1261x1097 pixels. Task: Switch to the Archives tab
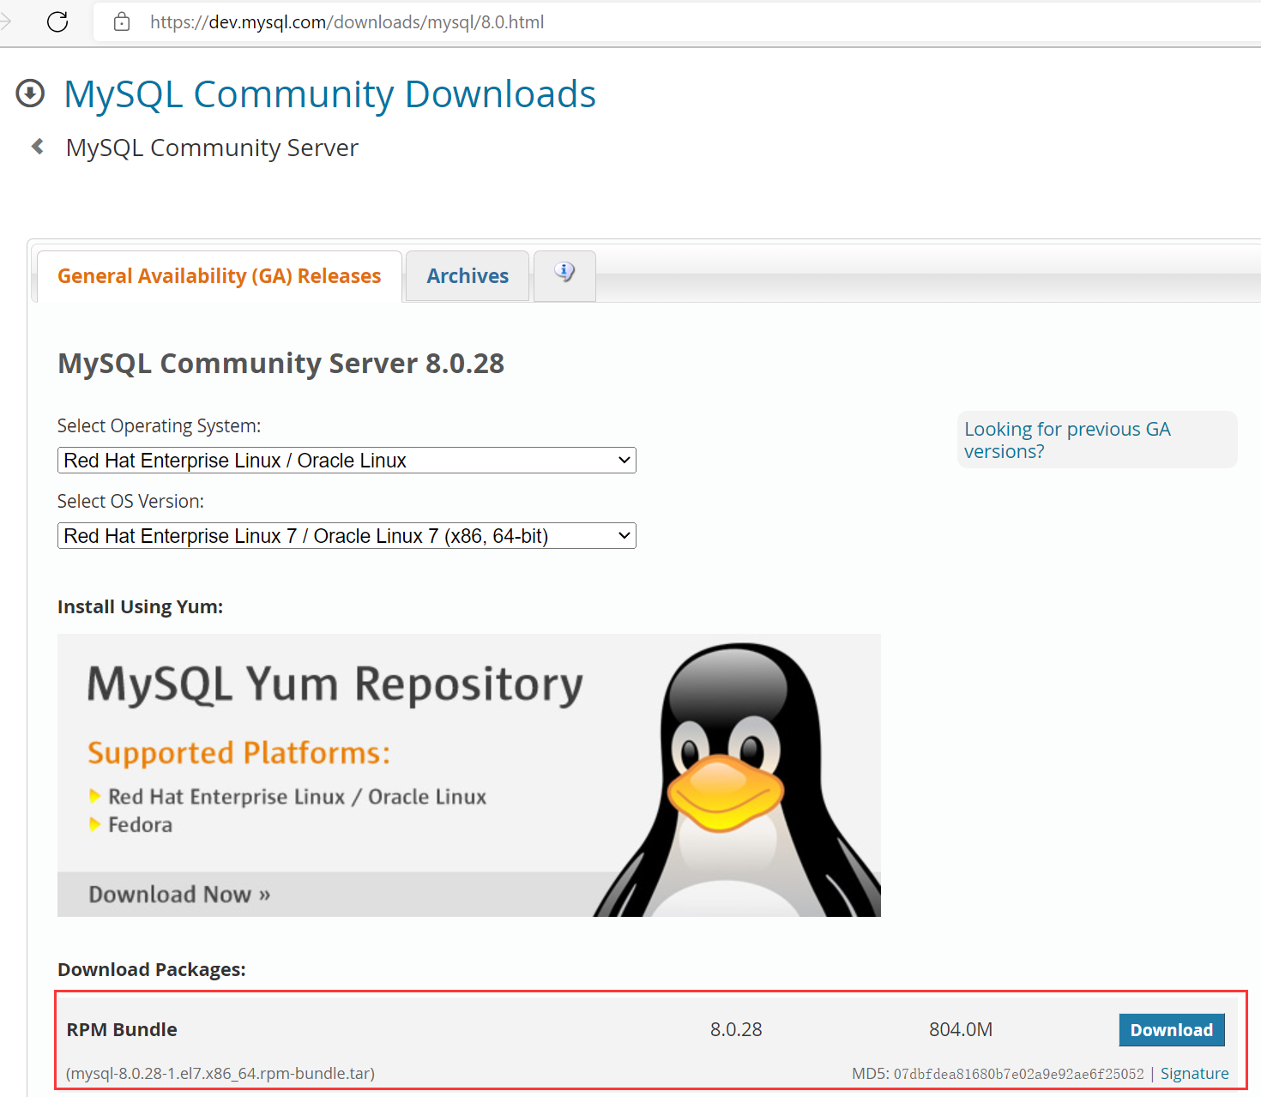coord(468,276)
